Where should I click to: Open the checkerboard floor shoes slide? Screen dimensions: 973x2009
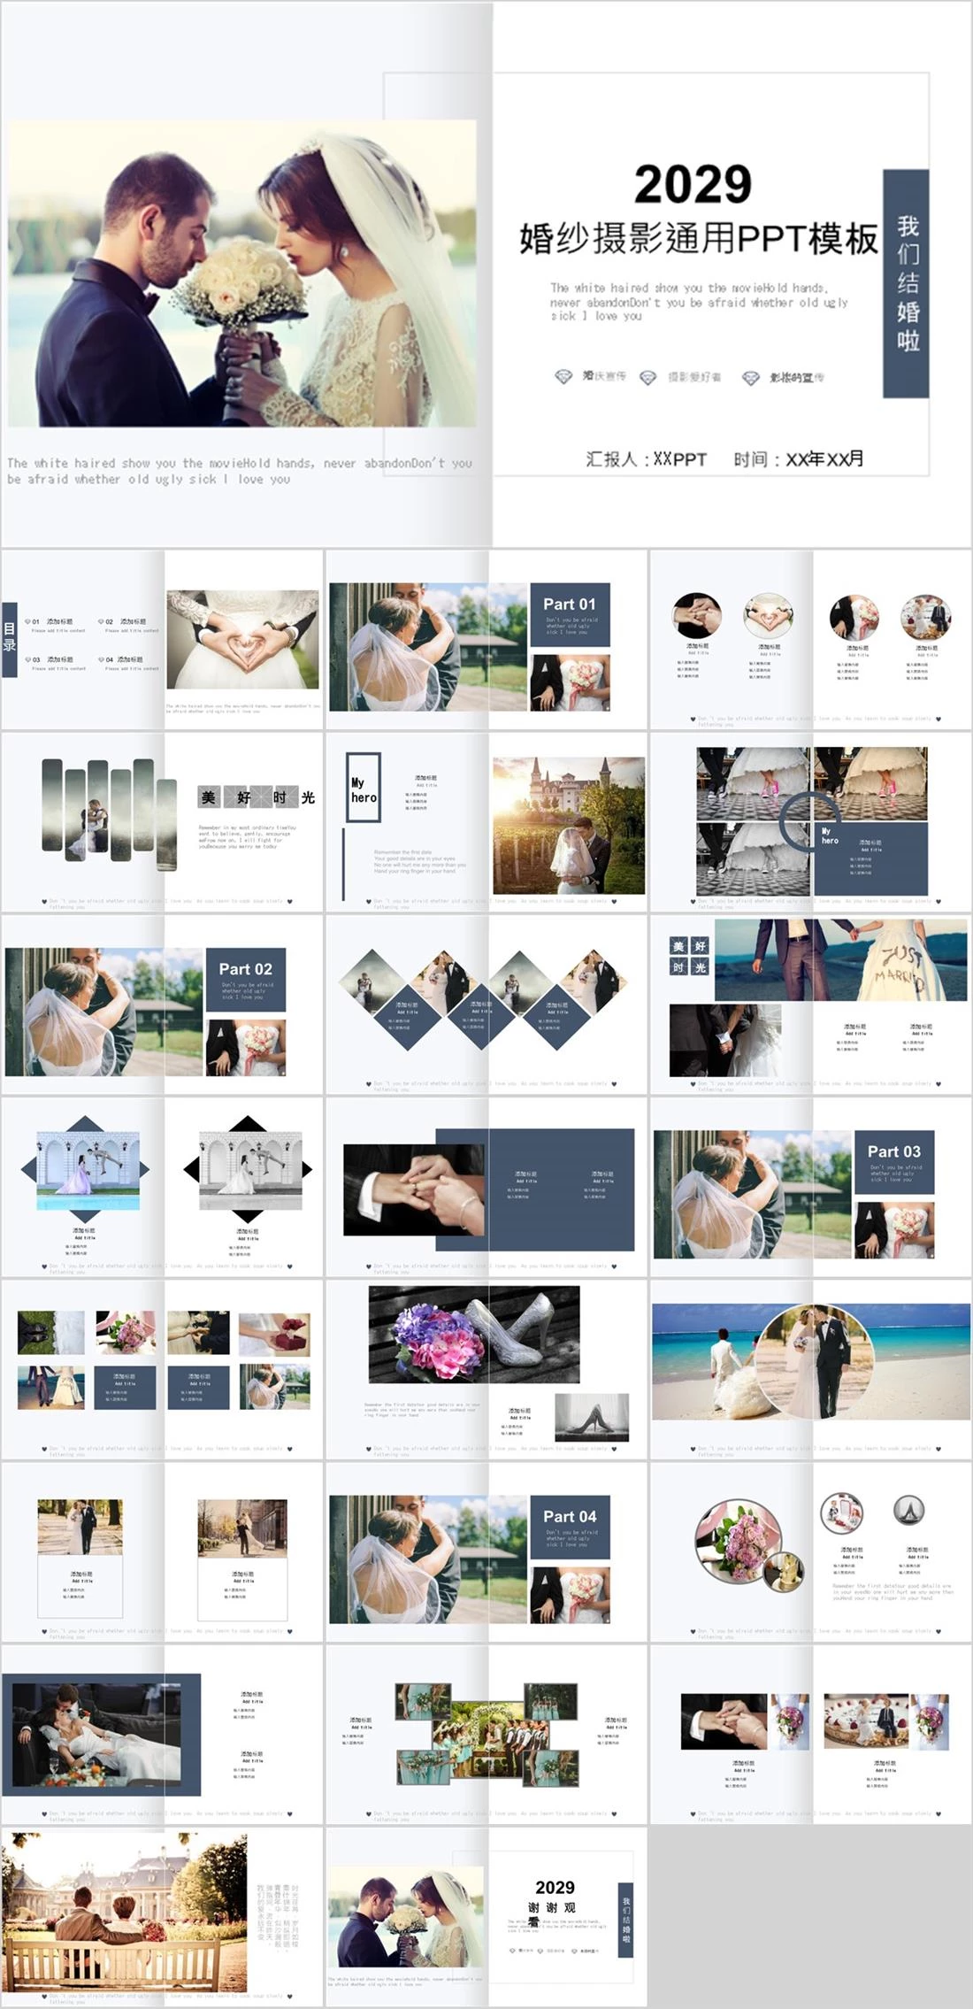(811, 822)
